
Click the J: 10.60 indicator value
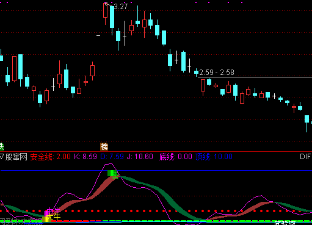click(x=140, y=157)
